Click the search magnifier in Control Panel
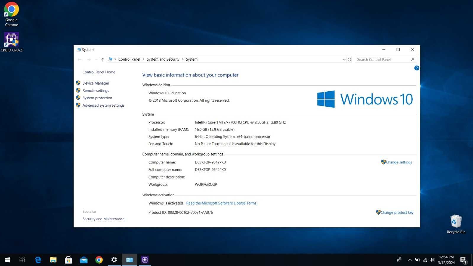This screenshot has height=266, width=473. point(412,59)
